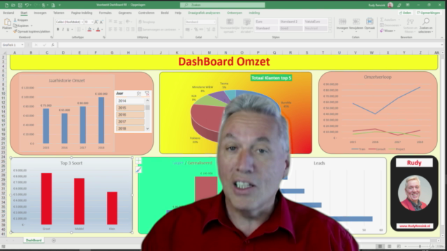Open the Calibri font name dropdown

point(82,22)
